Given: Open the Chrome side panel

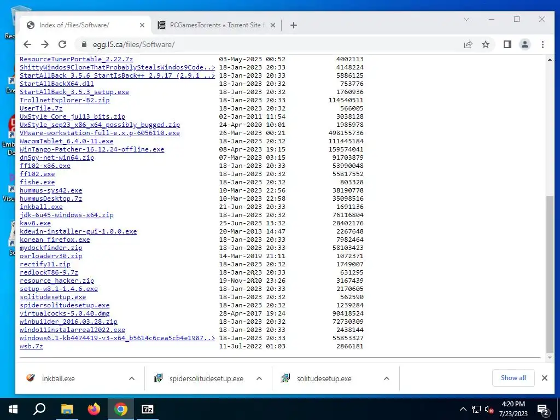Looking at the screenshot, I should pyautogui.click(x=507, y=44).
